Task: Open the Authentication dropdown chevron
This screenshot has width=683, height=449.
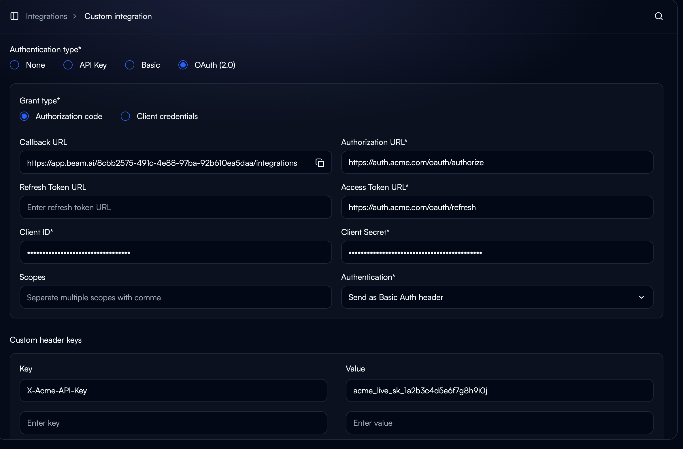Action: pos(641,297)
